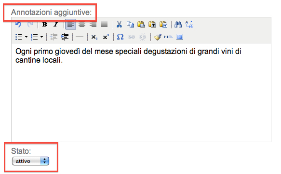Open numbered list style dropdown arrow
281x174 pixels.
pyautogui.click(x=42, y=37)
